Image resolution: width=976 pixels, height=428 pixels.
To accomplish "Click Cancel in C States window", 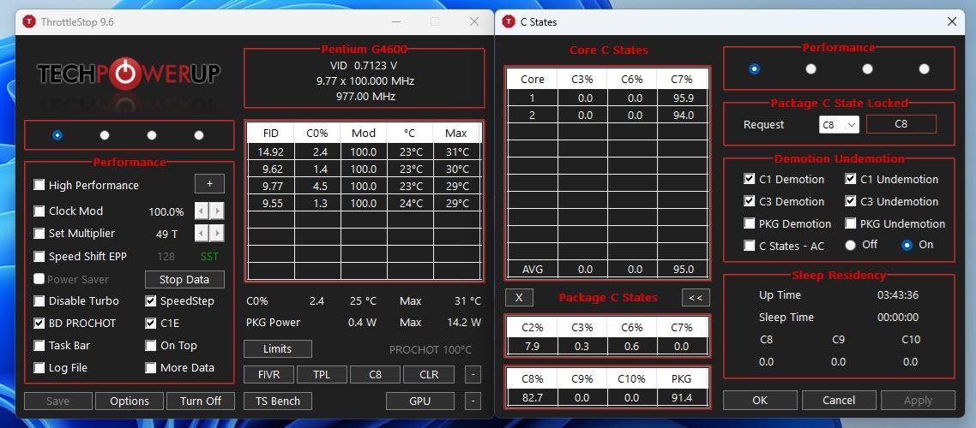I will click(839, 400).
